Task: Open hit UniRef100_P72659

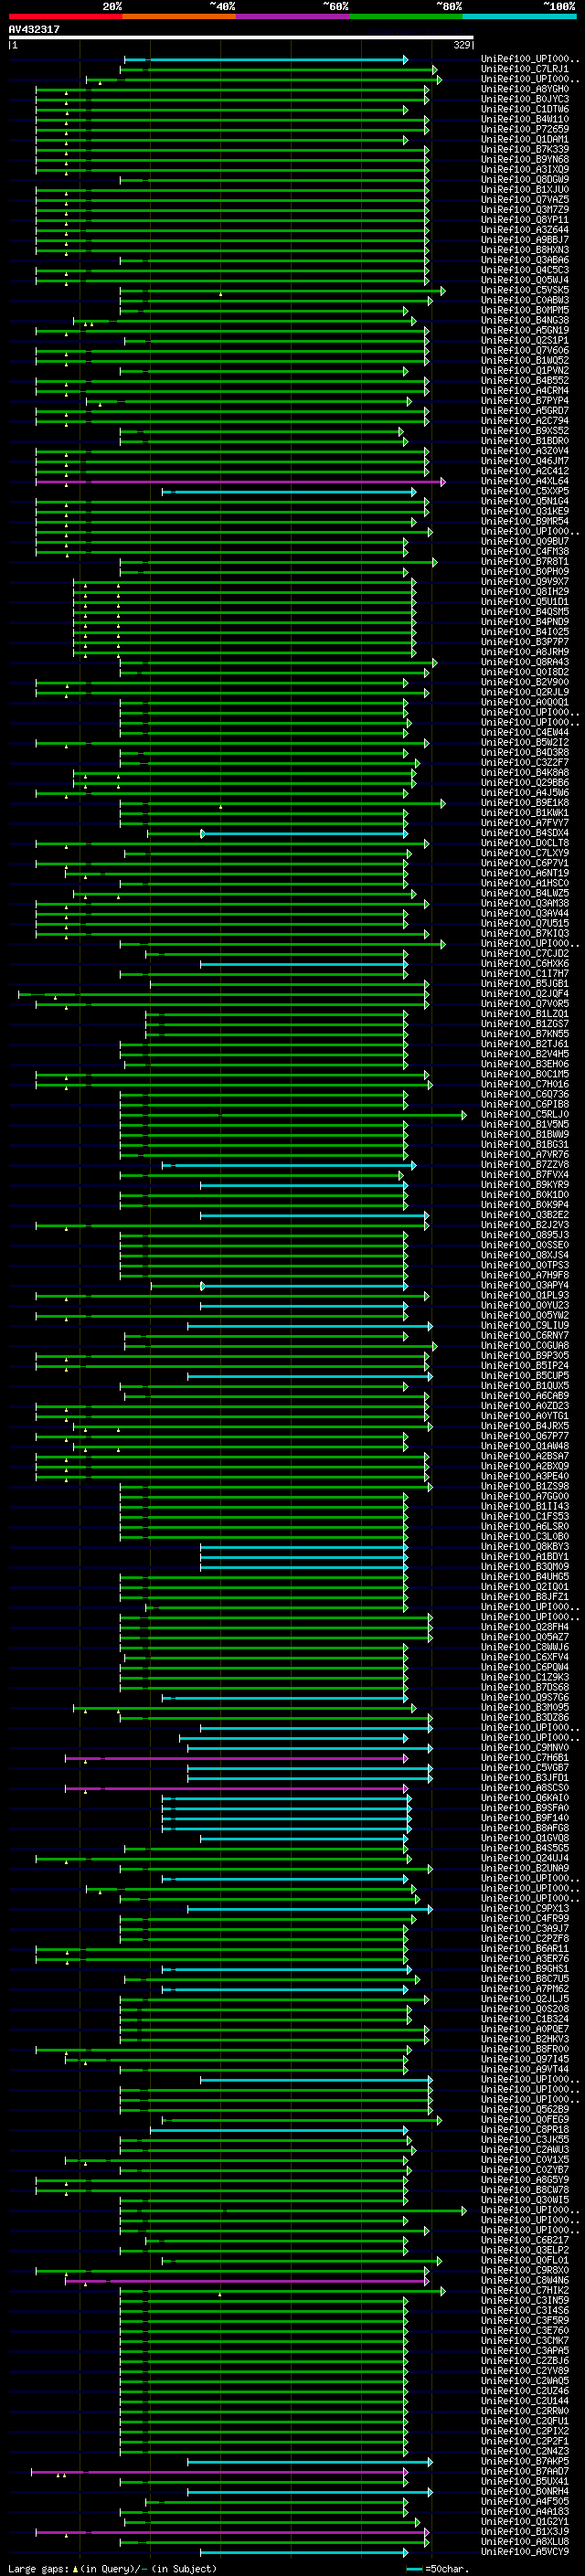Action: click(525, 130)
